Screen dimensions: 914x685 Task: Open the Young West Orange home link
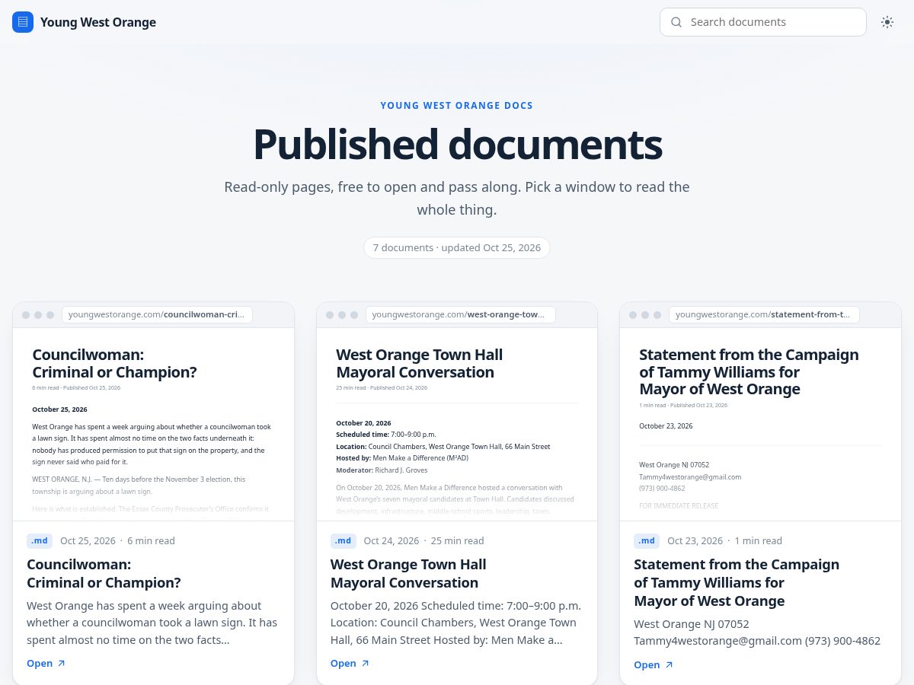[85, 22]
